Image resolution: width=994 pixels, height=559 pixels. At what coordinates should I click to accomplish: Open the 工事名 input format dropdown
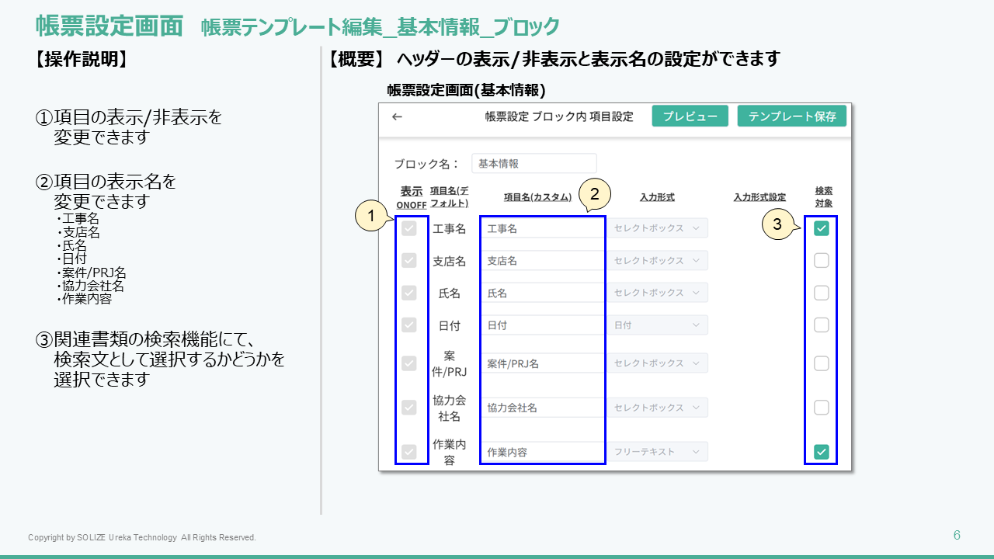point(657,228)
